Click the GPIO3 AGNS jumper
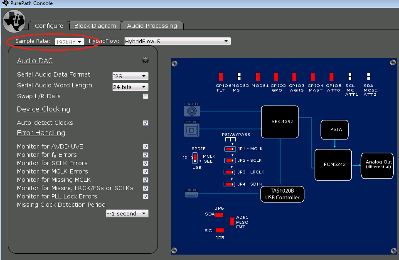 pos(294,77)
